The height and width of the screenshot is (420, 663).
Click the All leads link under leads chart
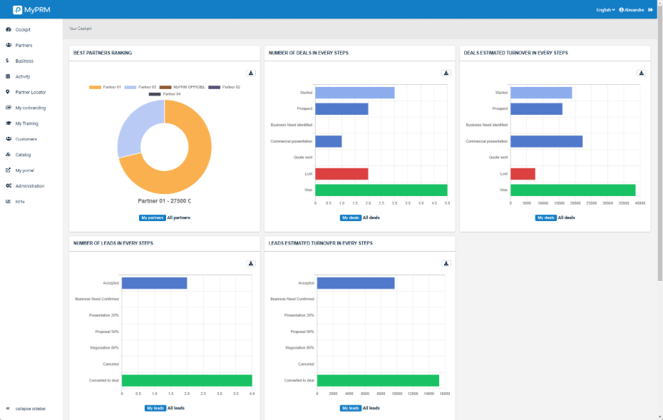pyautogui.click(x=371, y=408)
